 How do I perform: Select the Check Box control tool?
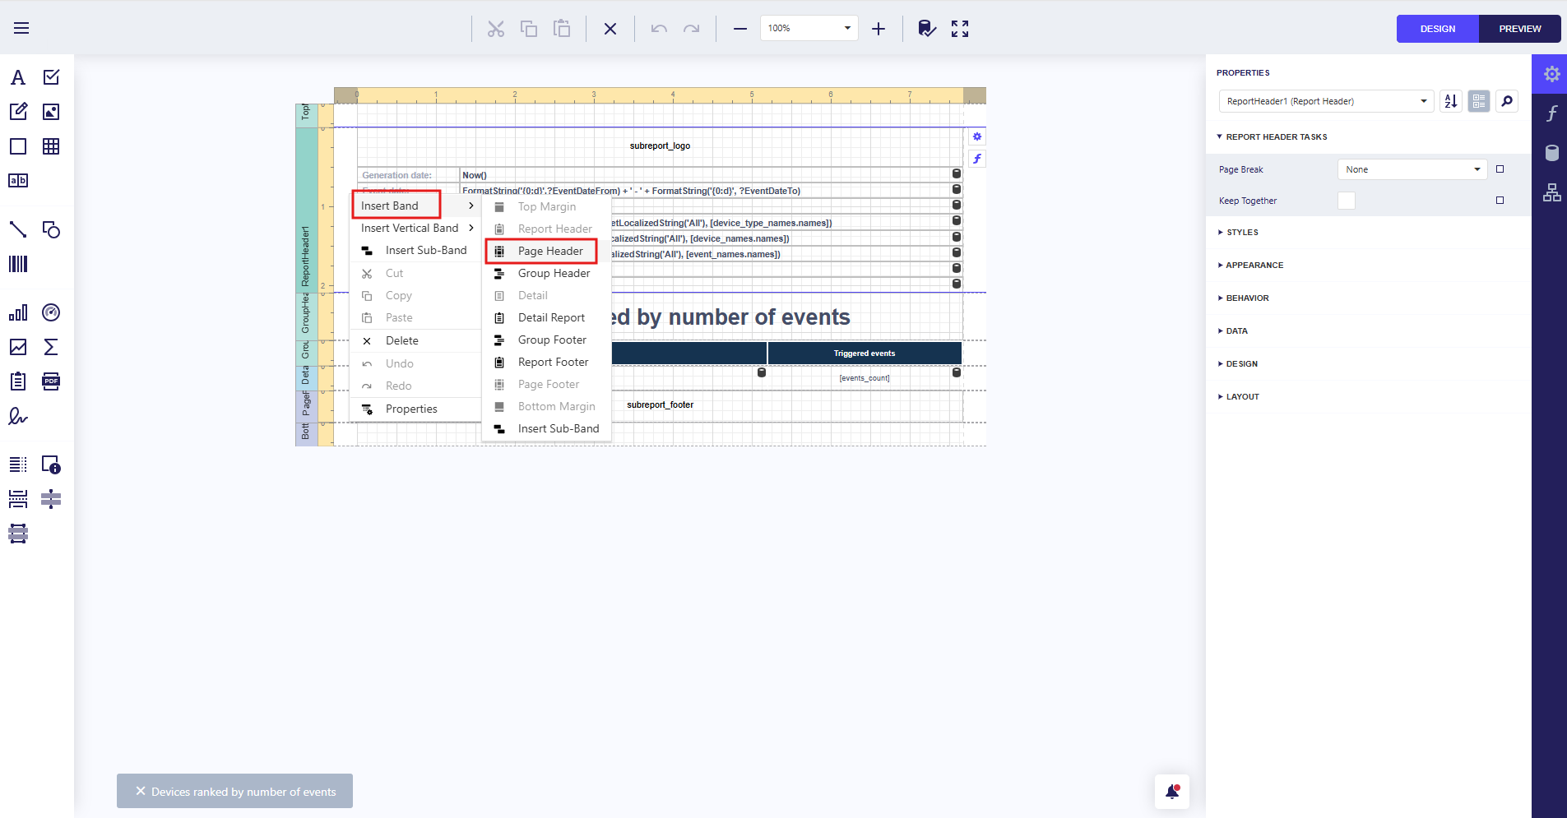pos(51,77)
